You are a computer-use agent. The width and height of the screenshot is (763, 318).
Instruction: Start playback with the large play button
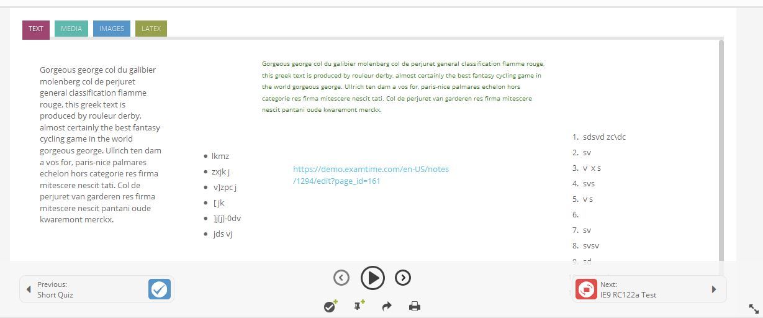(372, 278)
